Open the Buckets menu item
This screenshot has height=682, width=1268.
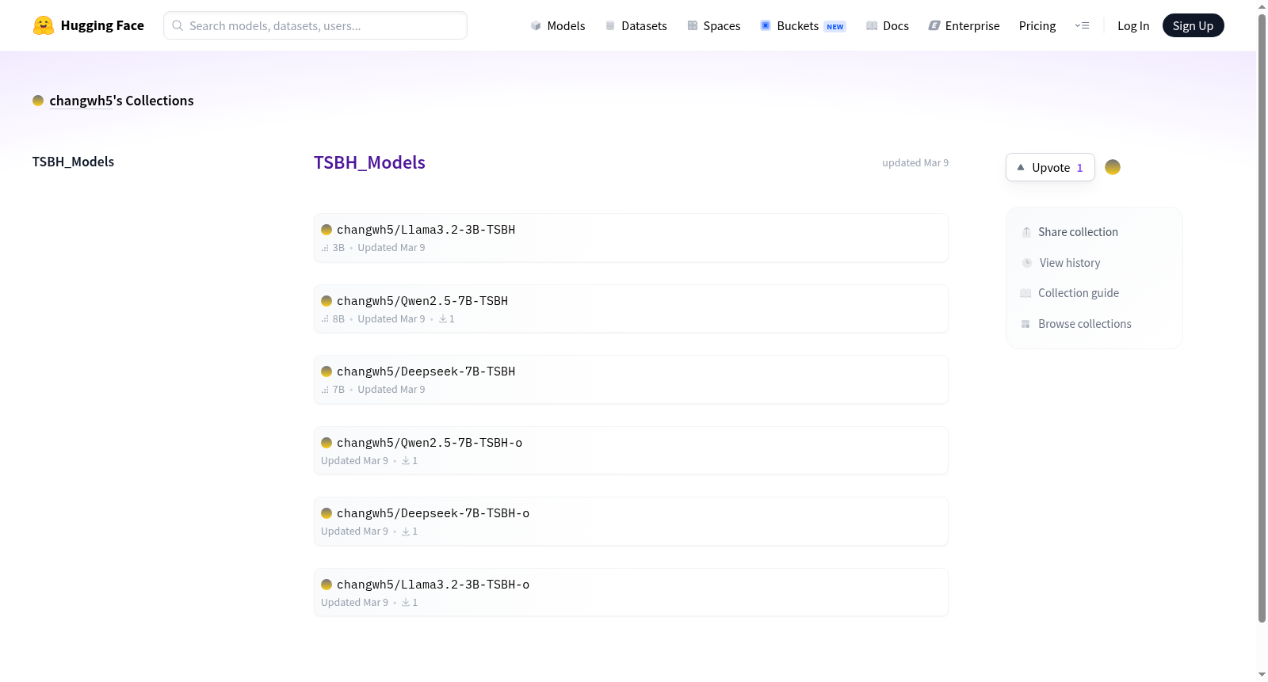tap(803, 25)
